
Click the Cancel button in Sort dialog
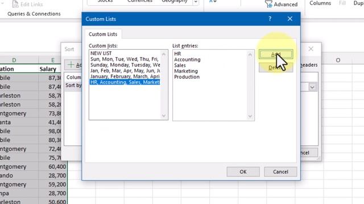309,152
